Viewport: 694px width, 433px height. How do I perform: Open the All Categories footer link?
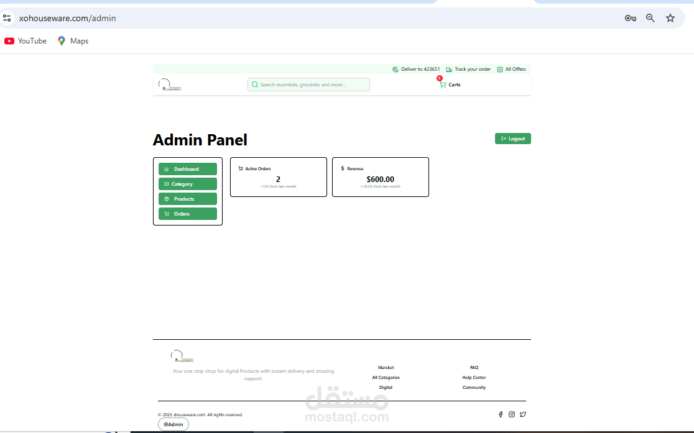386,377
